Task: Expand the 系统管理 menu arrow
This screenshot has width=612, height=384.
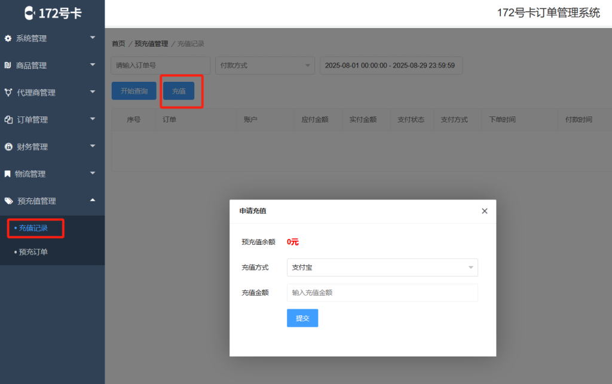Action: tap(93, 38)
